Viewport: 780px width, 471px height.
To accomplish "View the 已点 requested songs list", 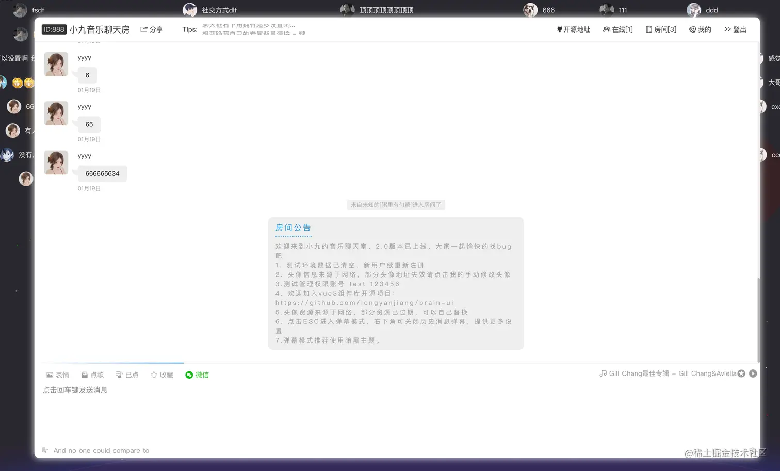I will 127,375.
